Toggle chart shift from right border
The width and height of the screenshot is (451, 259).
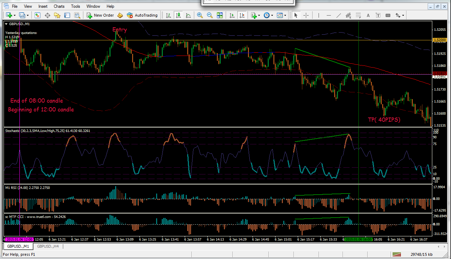(x=242, y=15)
